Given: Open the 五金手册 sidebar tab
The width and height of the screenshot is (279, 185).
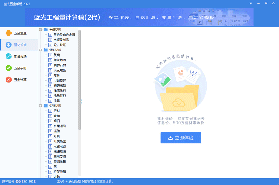Looking at the screenshot, I should [19, 68].
